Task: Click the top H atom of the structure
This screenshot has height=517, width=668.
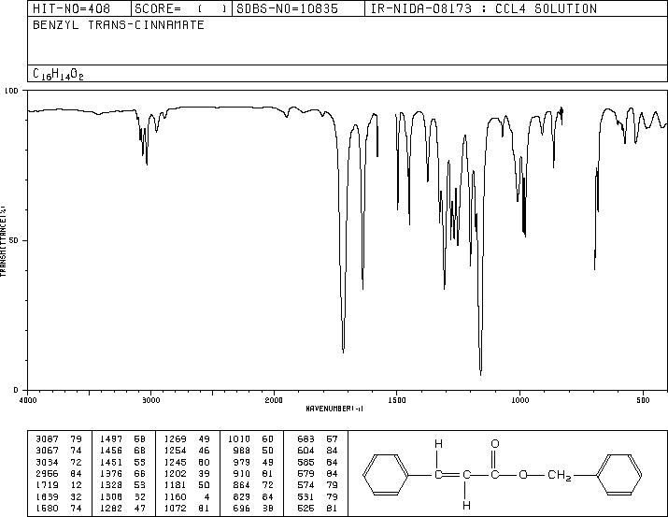Action: point(438,444)
